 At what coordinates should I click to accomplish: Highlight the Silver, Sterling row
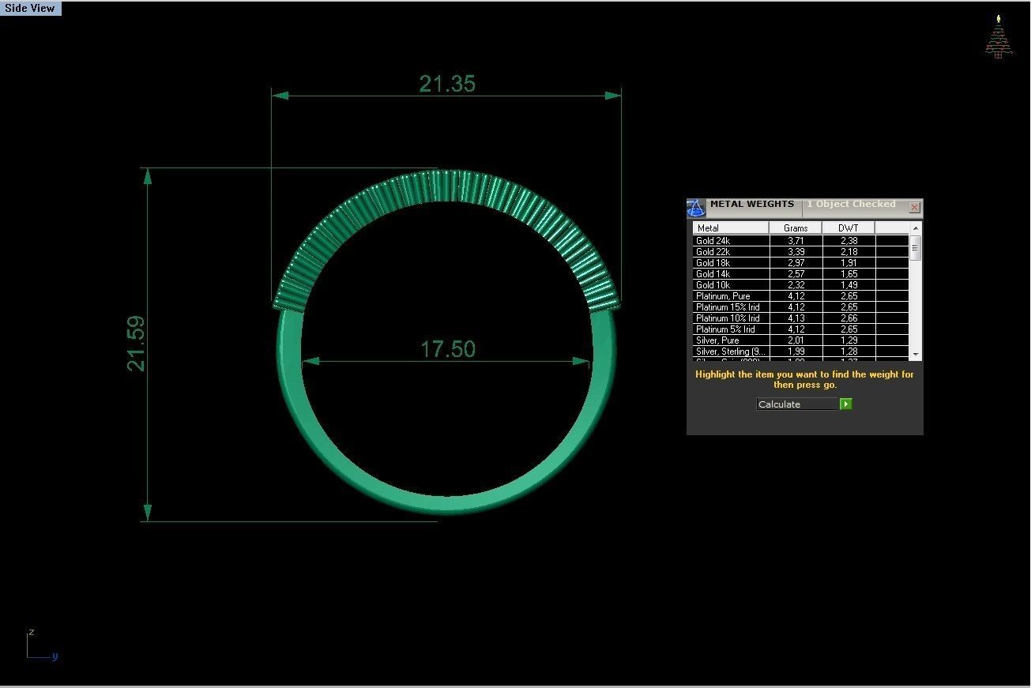(x=801, y=352)
